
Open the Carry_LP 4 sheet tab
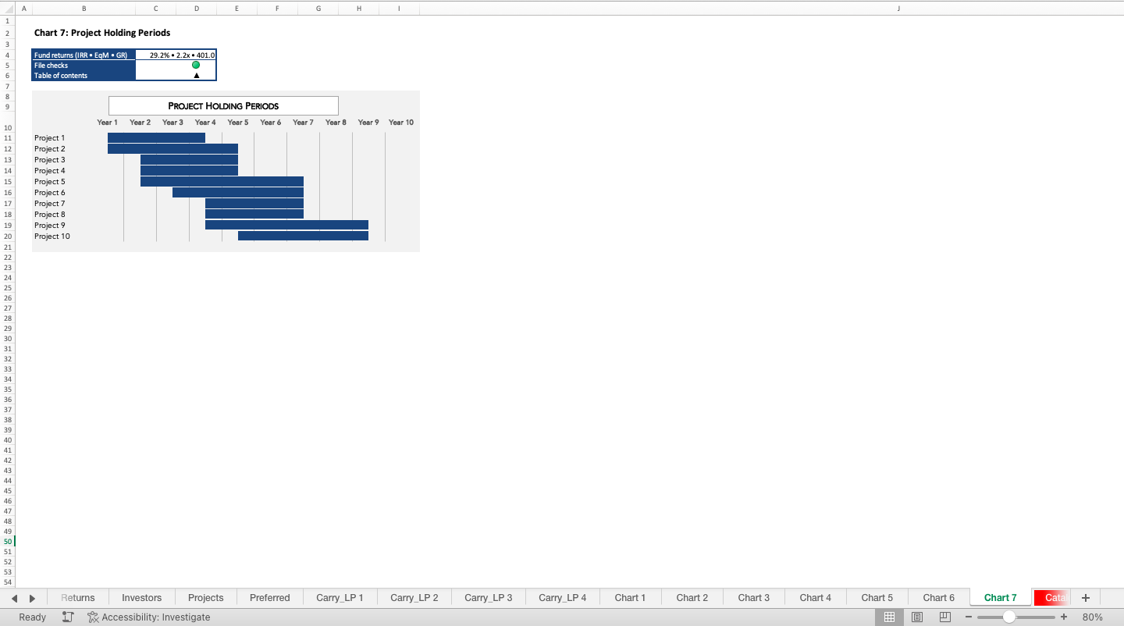[563, 598]
